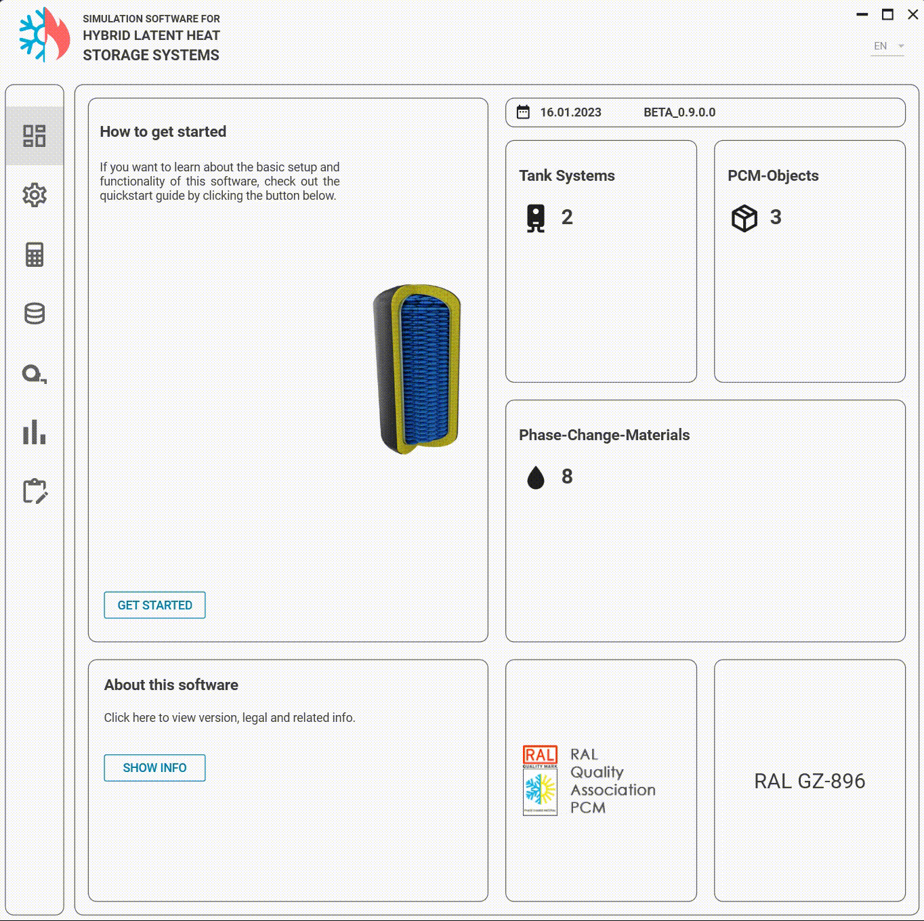This screenshot has width=924, height=921.
Task: Click the Tank Systems card title
Action: [x=567, y=175]
